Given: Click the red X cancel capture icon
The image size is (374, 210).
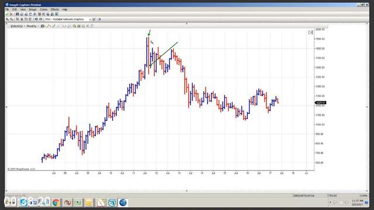Looking at the screenshot, I should 11,14.
